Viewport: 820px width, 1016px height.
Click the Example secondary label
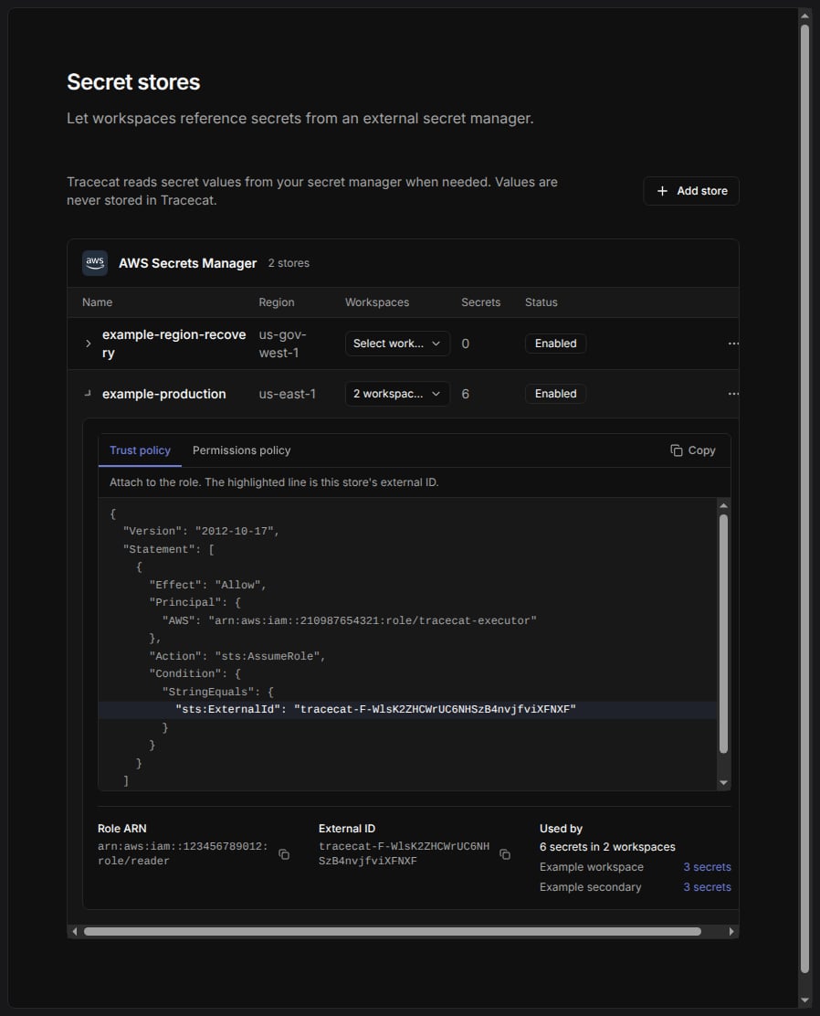(x=590, y=887)
